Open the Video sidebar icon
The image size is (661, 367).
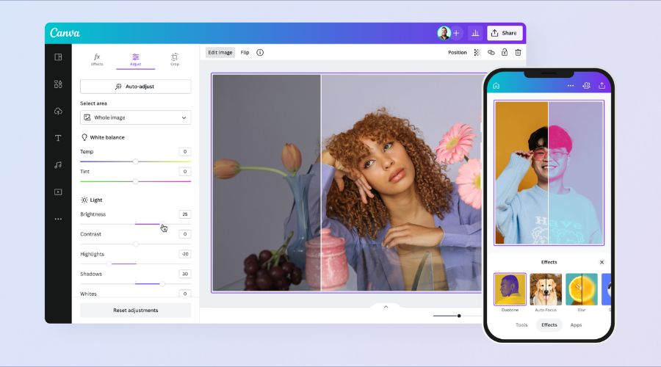58,192
